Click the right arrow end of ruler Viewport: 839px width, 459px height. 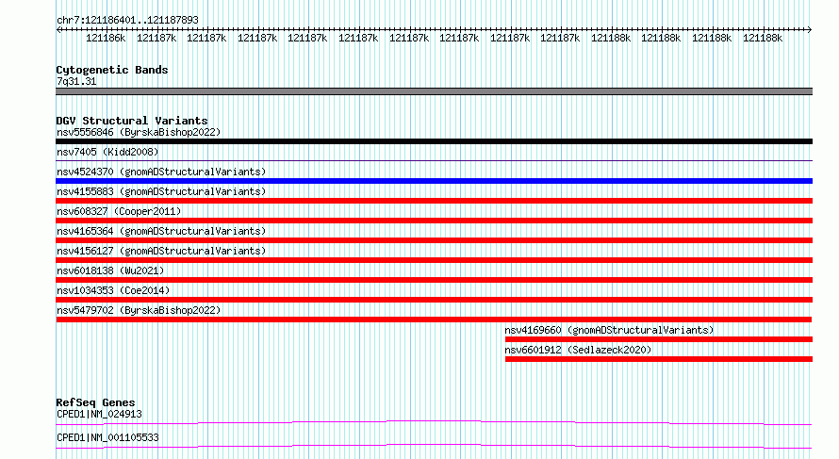(810, 29)
